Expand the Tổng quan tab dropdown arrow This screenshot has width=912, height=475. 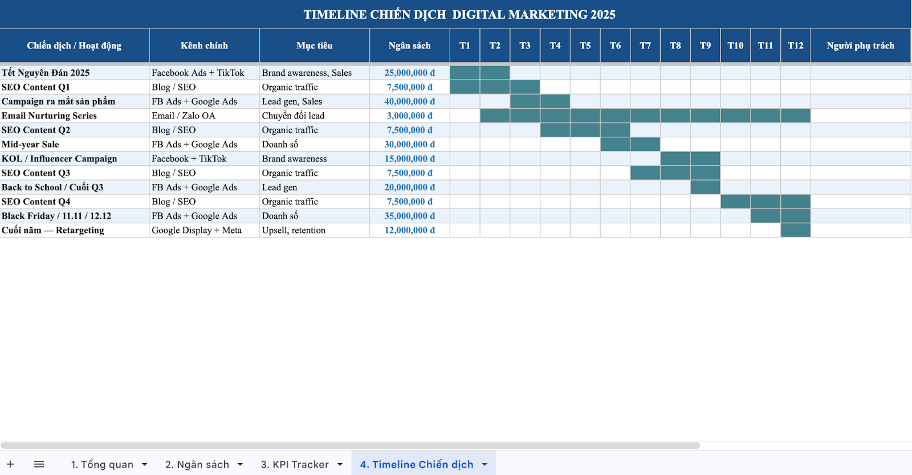coord(145,465)
